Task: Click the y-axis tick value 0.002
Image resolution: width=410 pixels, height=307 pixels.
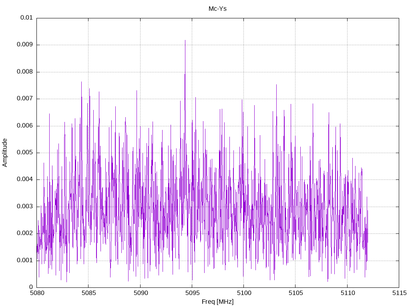Action: [24, 233]
